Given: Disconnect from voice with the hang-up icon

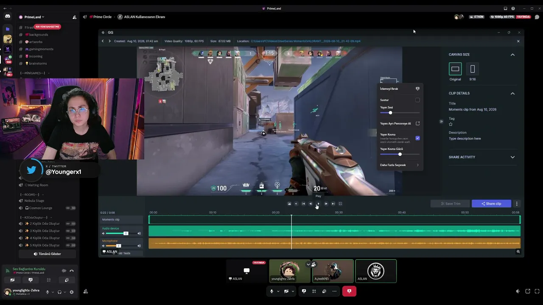Looking at the screenshot, I should (72, 271).
